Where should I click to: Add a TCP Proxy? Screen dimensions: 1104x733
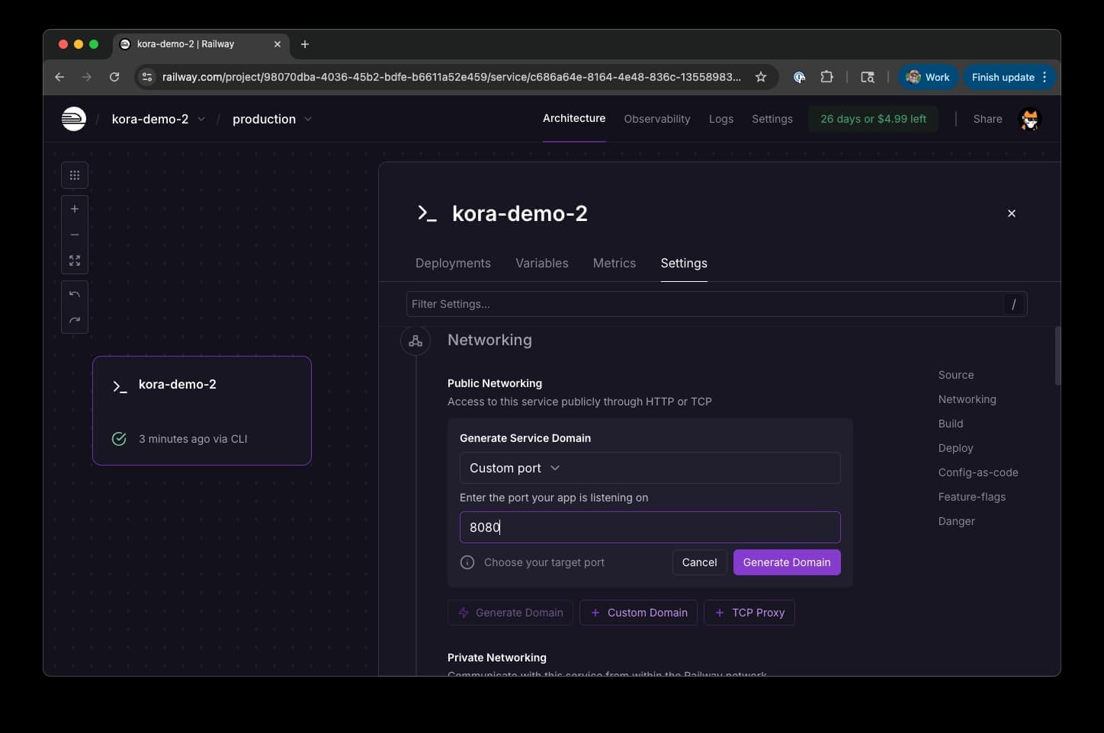tap(749, 613)
